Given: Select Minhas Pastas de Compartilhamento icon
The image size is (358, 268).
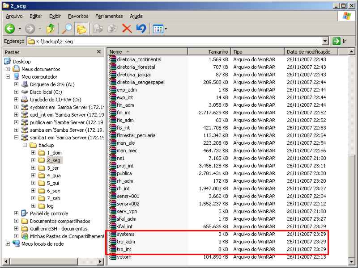Looking at the screenshot, I should (x=25, y=236).
